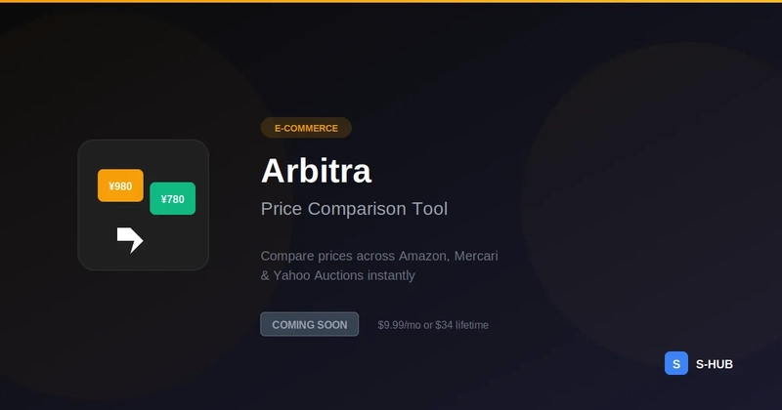Open the S-HUB brand label
This screenshot has width=782, height=410.
[714, 364]
